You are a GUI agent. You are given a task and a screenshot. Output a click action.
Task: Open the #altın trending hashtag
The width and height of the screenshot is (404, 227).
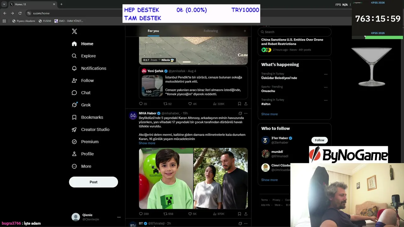point(266,104)
